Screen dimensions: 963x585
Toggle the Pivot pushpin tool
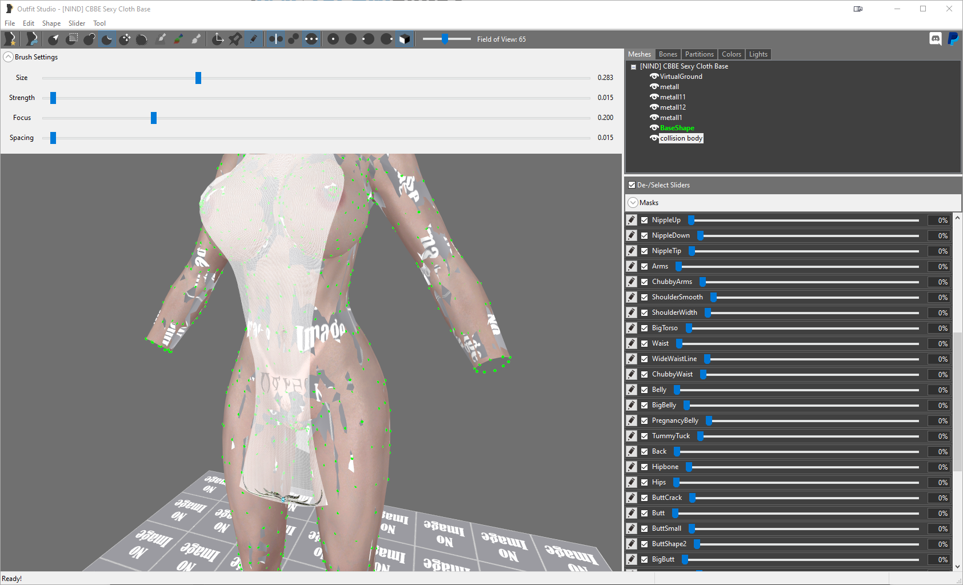pos(235,39)
